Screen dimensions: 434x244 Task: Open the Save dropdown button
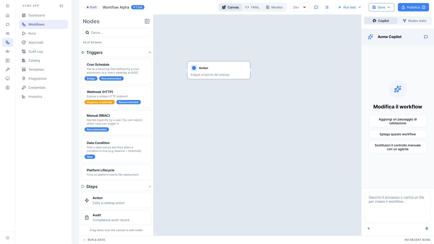(x=381, y=7)
